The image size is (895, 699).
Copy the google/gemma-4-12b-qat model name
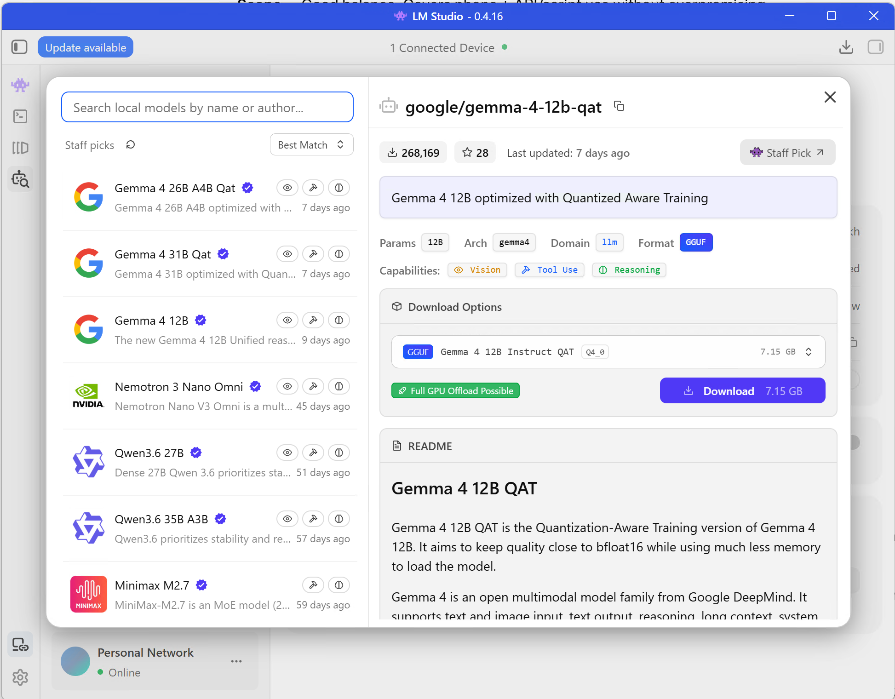(620, 106)
